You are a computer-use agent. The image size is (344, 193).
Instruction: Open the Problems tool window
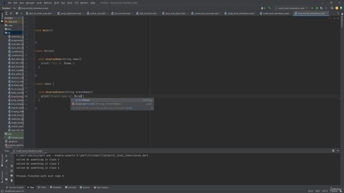55,187
